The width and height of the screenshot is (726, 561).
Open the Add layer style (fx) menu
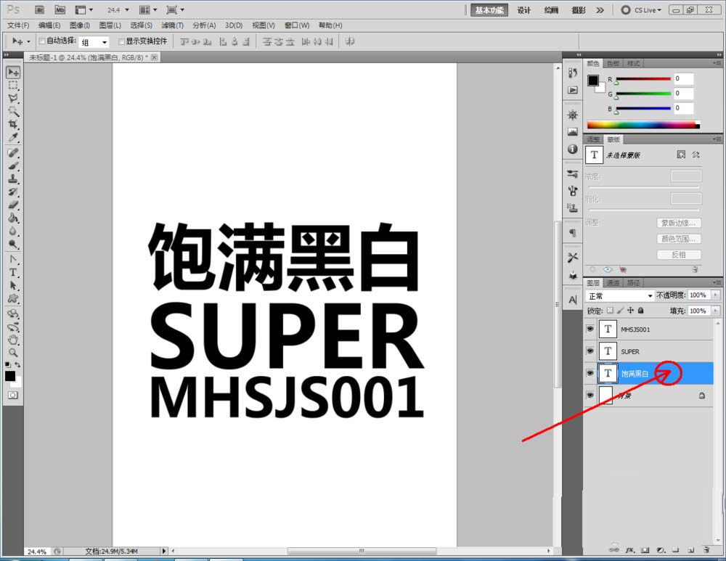coord(630,549)
